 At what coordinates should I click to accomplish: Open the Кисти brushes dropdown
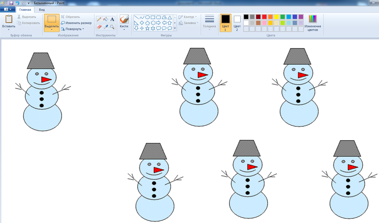pos(124,29)
